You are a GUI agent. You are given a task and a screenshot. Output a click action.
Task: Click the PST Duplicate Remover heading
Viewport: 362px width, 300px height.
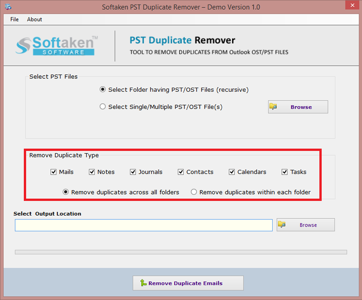pos(182,40)
